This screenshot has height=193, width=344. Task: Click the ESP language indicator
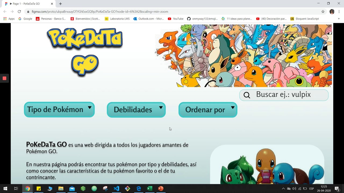pos(311,189)
